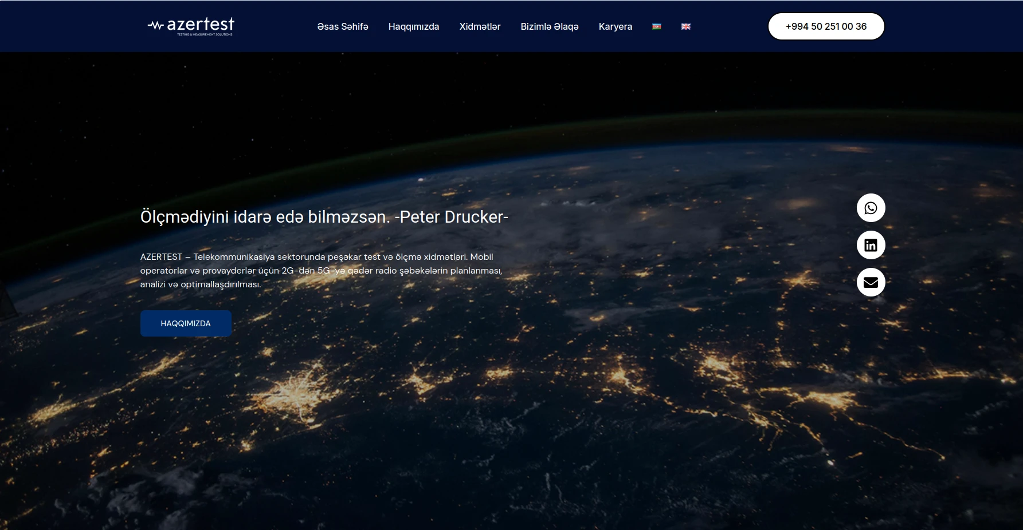Open WhatsApp chat icon
Screen dimensions: 1023x530
click(871, 208)
